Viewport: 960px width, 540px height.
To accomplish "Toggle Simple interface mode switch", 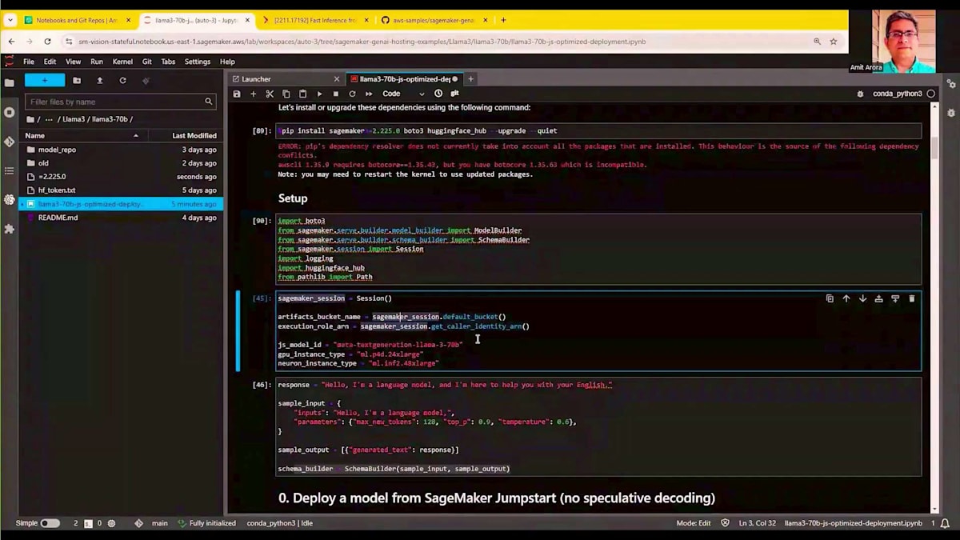I will point(50,523).
